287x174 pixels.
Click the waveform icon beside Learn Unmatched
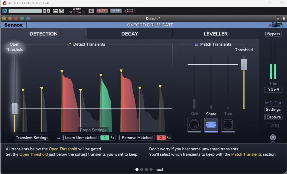coord(58,138)
